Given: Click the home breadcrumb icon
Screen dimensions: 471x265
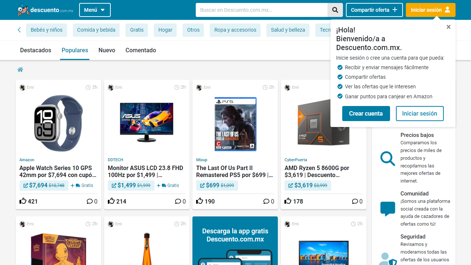Looking at the screenshot, I should pos(20,70).
